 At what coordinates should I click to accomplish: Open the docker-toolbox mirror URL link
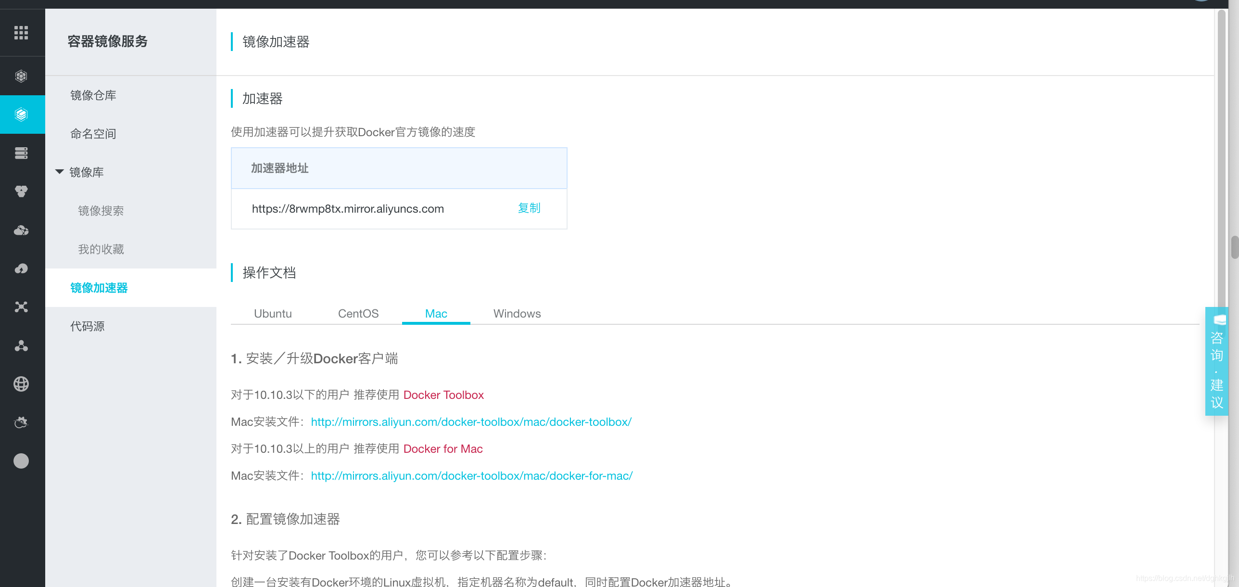(471, 422)
